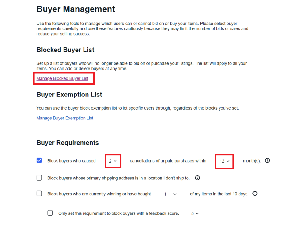Open the Manage Buyer Exemption List link
Screen dimensions: 307x226
pos(65,118)
